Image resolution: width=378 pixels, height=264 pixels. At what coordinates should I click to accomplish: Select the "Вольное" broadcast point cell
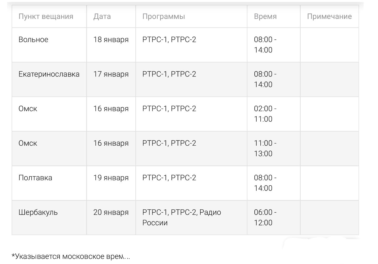pos(33,40)
